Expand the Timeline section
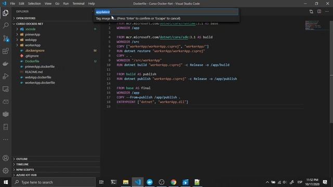Image resolution: width=333 pixels, height=187 pixels. 56,164
